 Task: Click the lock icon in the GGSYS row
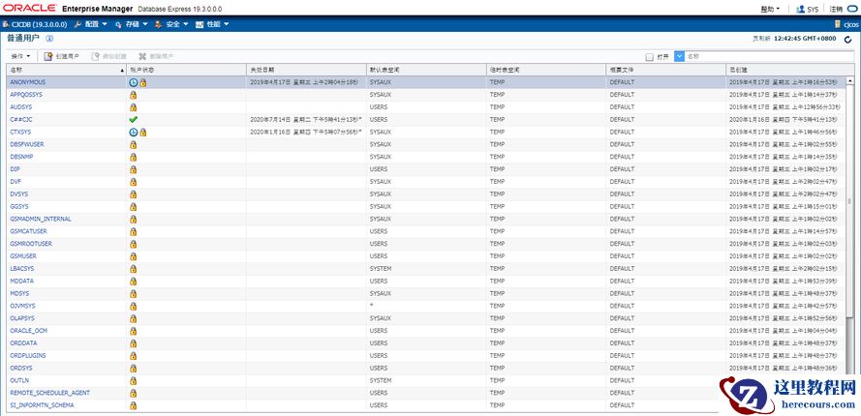(133, 206)
